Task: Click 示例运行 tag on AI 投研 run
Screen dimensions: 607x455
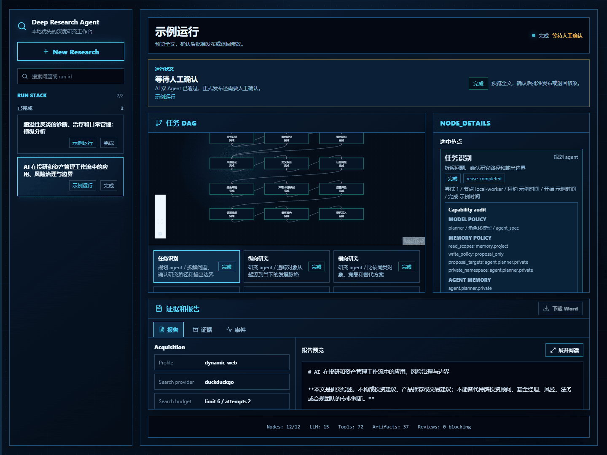Action: point(83,185)
